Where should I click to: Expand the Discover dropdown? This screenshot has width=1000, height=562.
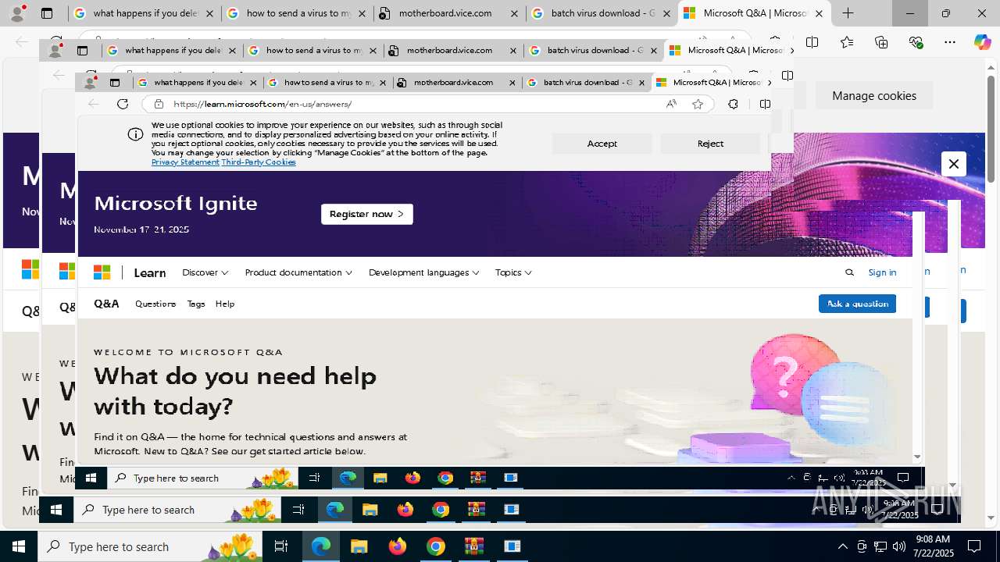click(x=205, y=272)
